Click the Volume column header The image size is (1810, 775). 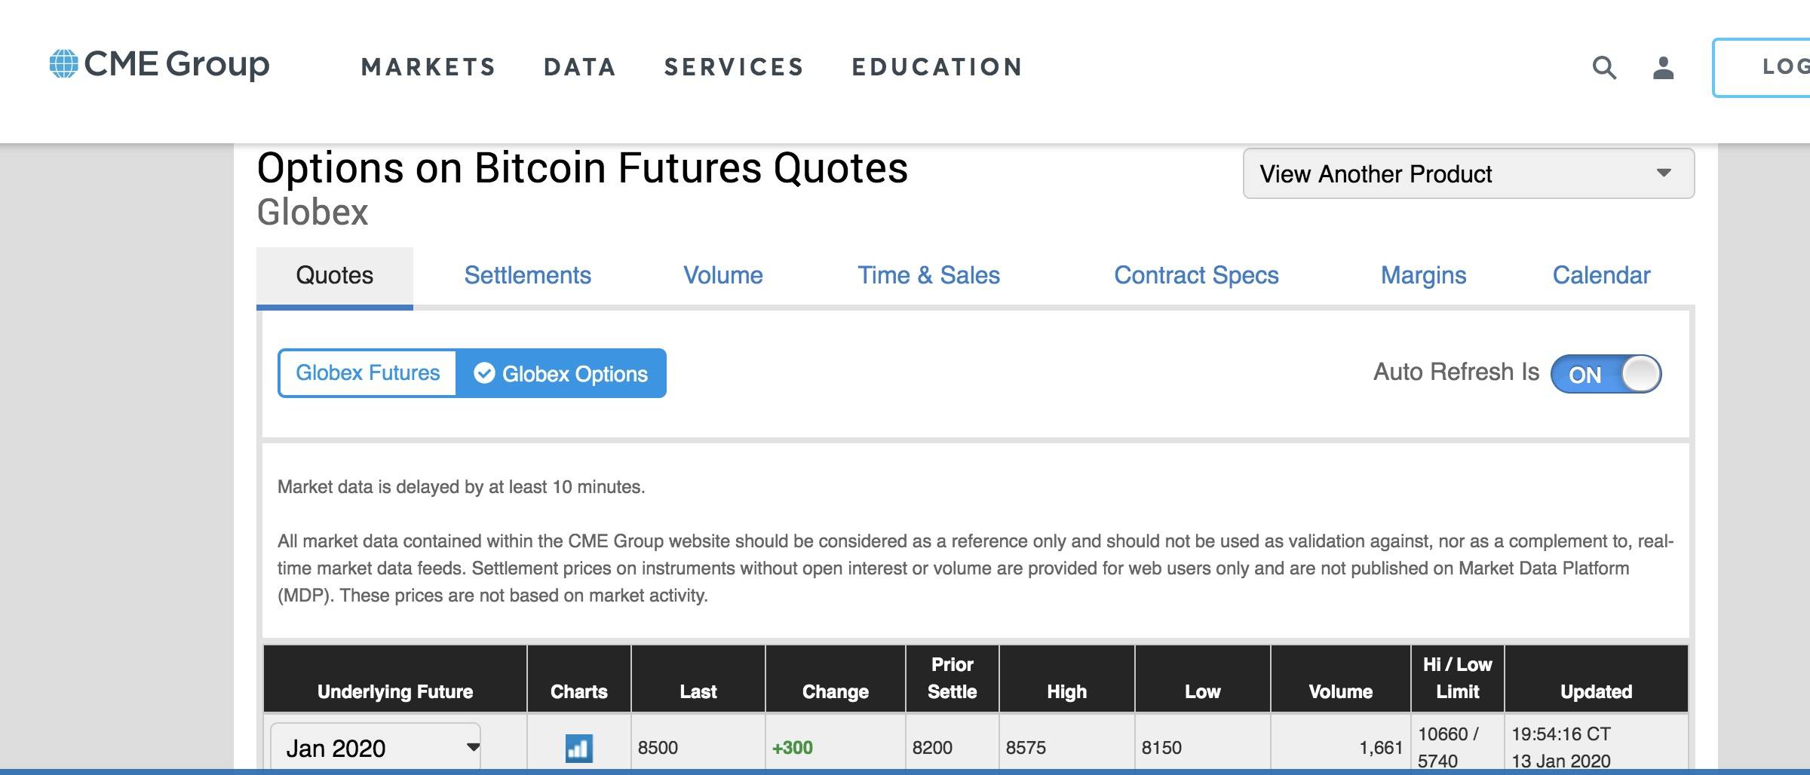[x=1340, y=691]
